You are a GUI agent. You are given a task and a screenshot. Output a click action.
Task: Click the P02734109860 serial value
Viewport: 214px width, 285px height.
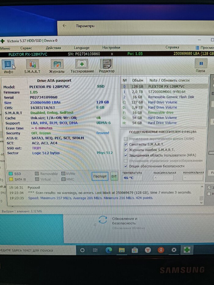pyautogui.click(x=43, y=97)
